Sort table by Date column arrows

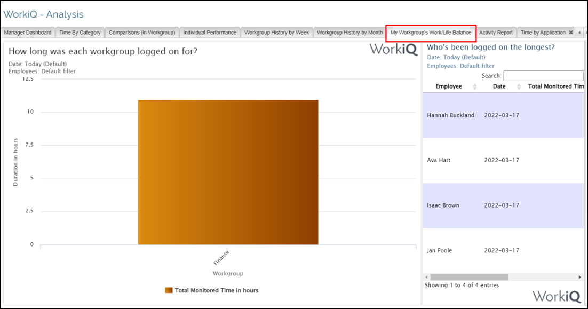tap(518, 86)
